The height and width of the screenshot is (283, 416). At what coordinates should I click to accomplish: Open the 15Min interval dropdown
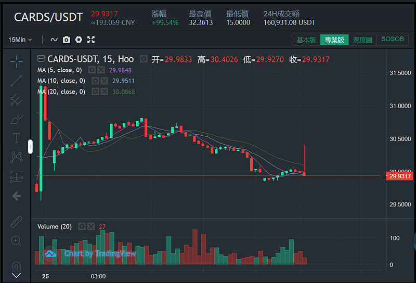point(20,40)
